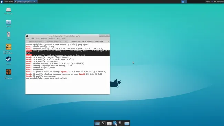Launch the terminal emulator from dock
Viewport: 224px width, 126px height.
pos(103,123)
